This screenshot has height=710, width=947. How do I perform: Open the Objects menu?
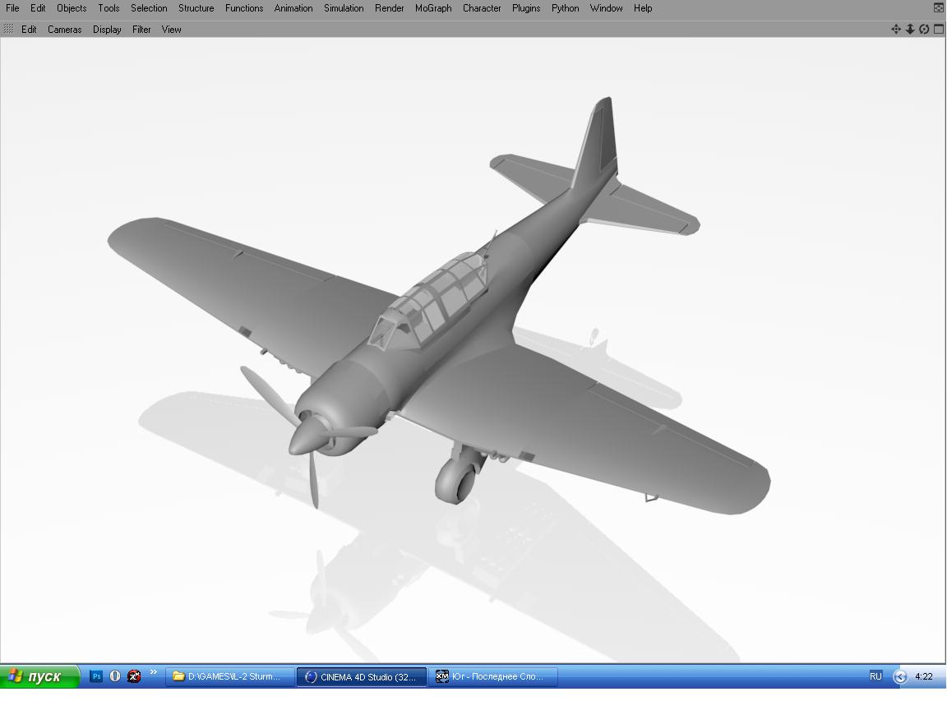pyautogui.click(x=72, y=8)
